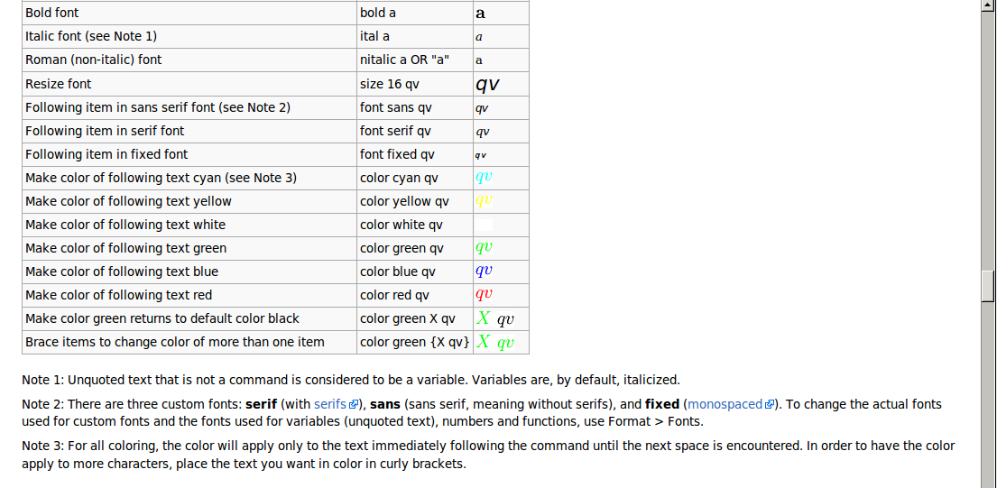
Task: Click the rendered bold "a" sample image
Action: (x=480, y=13)
